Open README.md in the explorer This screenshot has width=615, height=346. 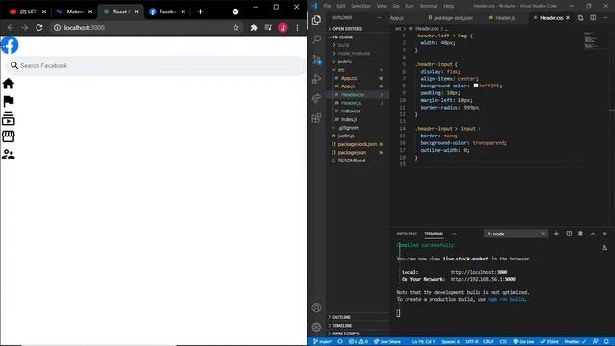pyautogui.click(x=352, y=161)
